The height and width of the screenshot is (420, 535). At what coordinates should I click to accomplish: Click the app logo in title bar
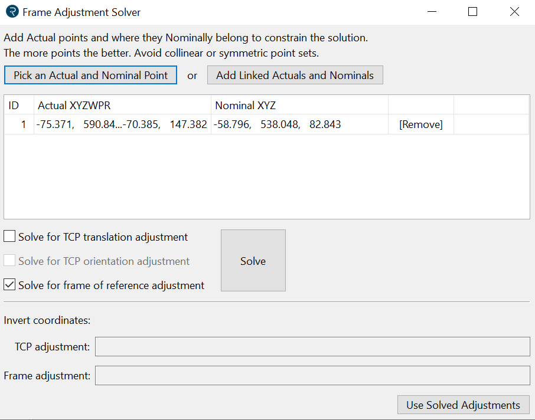point(12,12)
